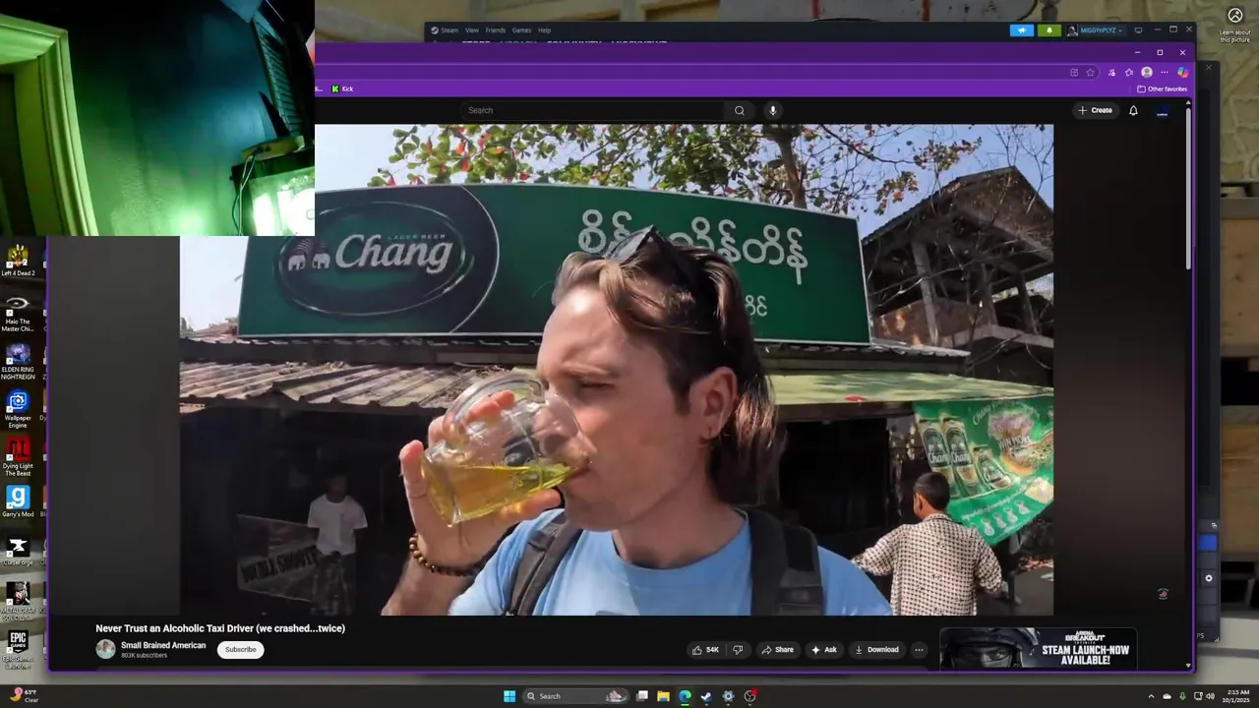Open File Explorer from the taskbar
This screenshot has width=1259, height=708.
(x=664, y=696)
